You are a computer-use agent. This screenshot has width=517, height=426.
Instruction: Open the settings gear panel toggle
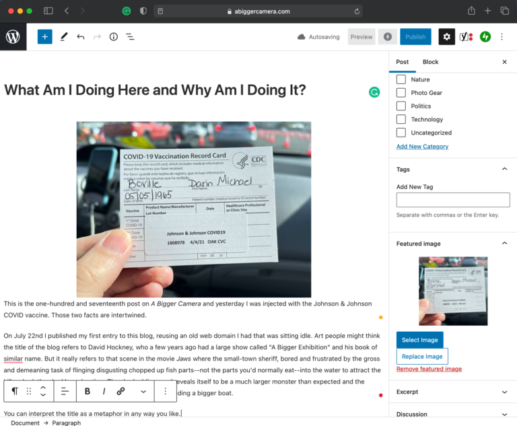point(446,36)
